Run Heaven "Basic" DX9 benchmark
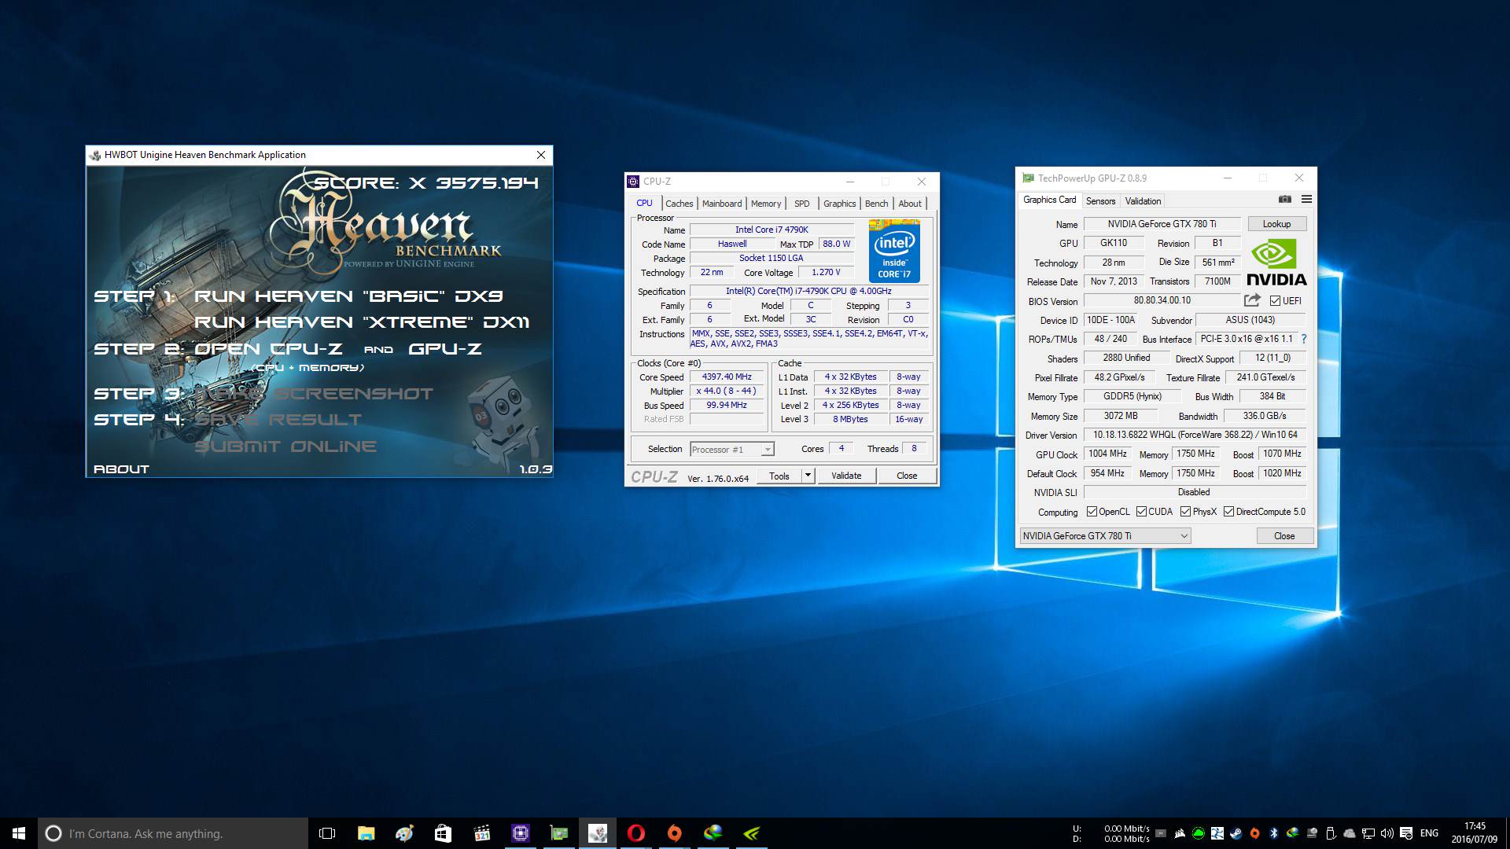Viewport: 1510px width, 849px height. tap(348, 296)
